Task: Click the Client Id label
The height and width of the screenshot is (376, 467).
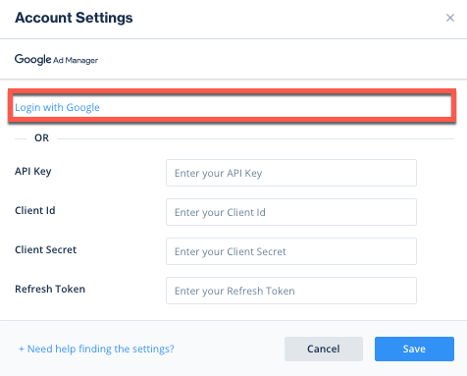Action: (x=35, y=210)
